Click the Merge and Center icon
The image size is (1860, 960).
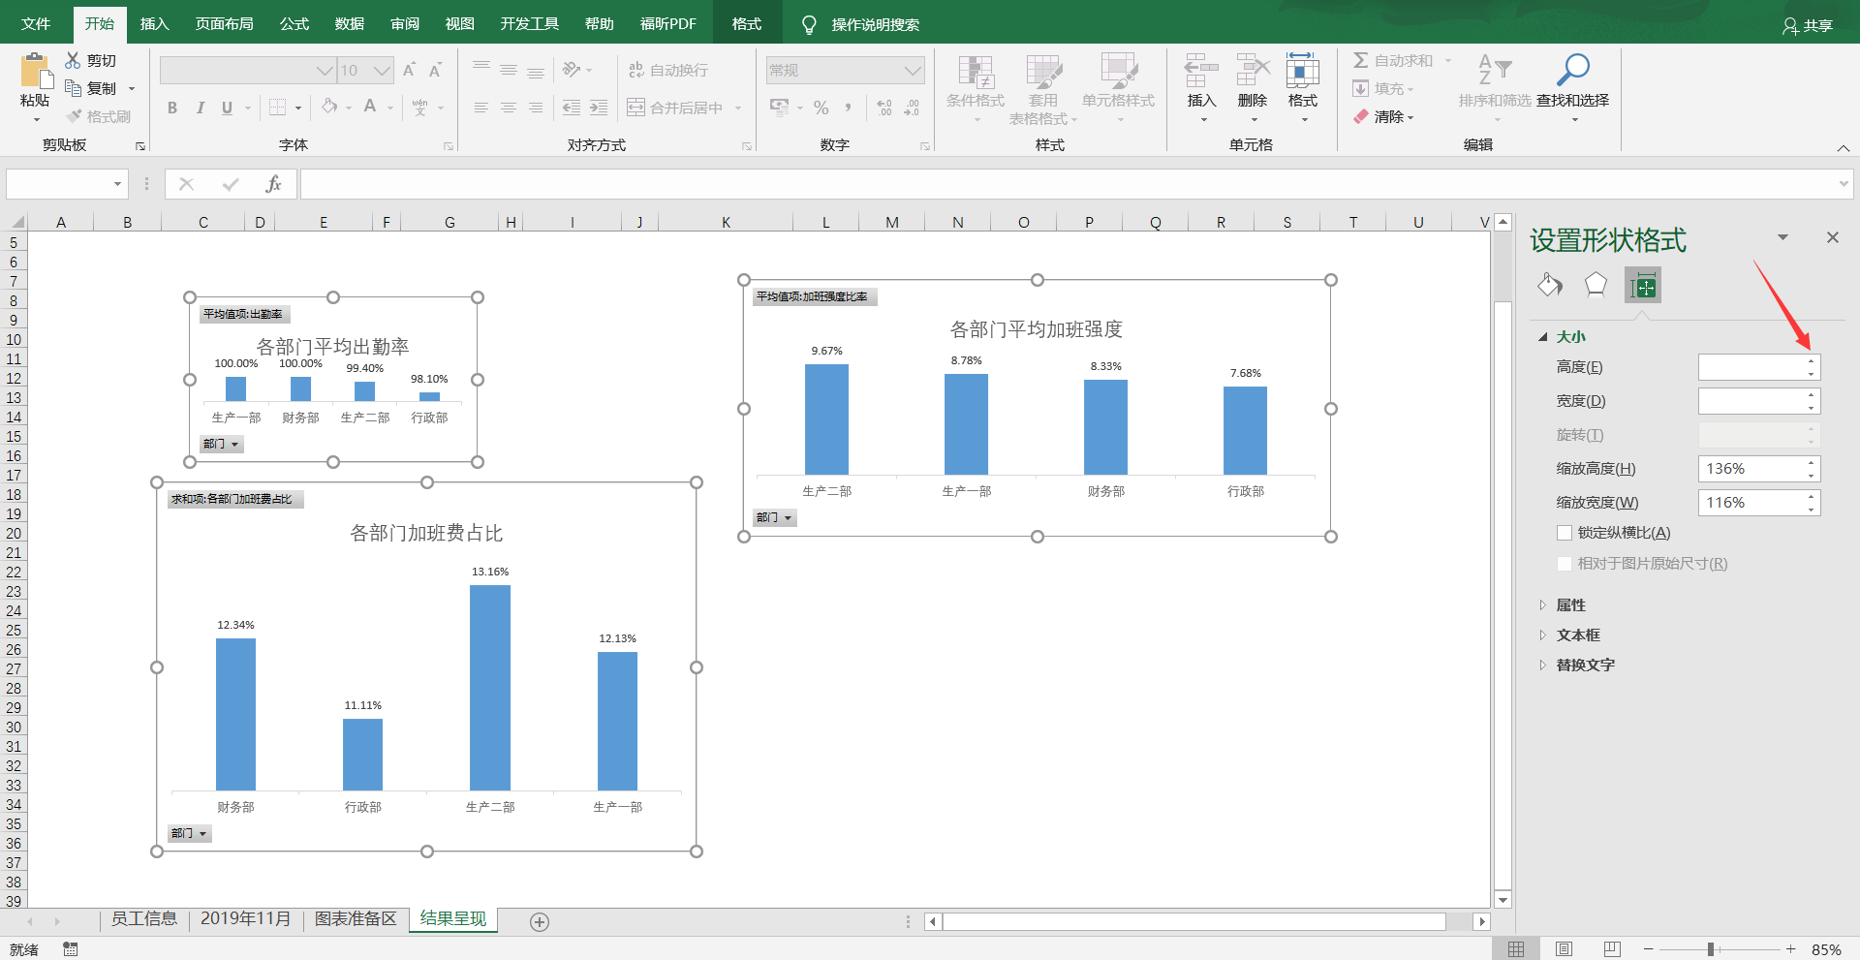[x=635, y=108]
